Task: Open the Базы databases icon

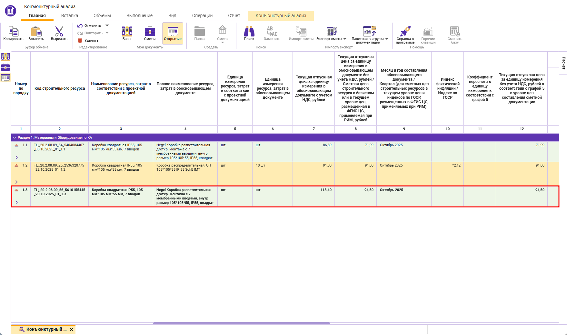Action: tap(127, 32)
